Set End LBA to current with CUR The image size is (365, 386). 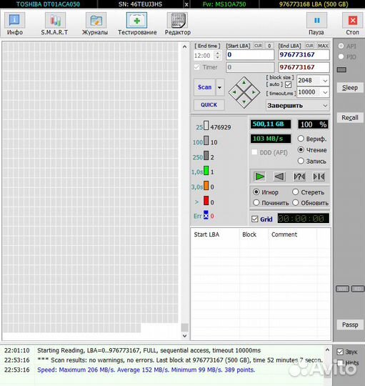[x=309, y=46]
